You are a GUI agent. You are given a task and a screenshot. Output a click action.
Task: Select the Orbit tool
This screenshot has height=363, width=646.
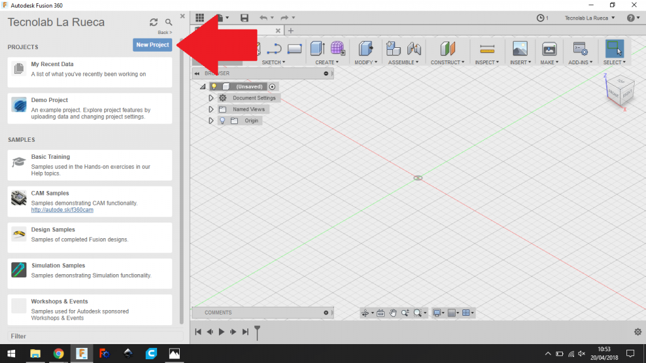365,313
